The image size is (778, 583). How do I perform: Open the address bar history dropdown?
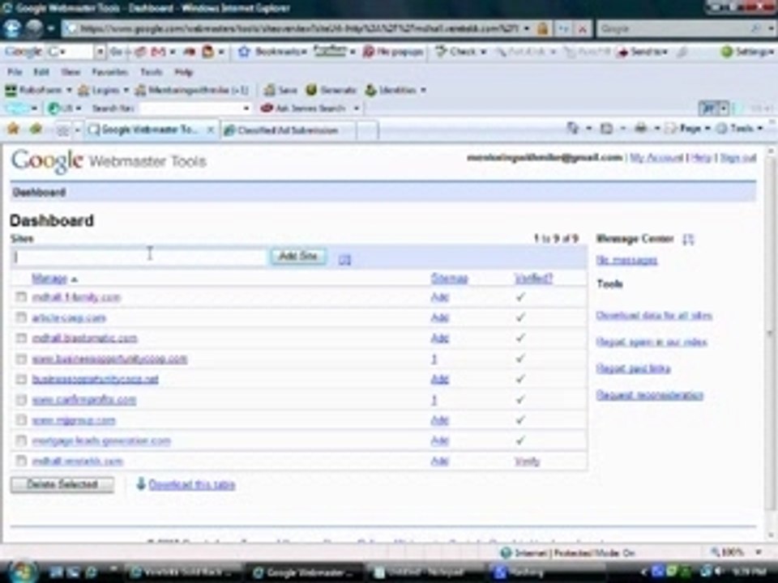tap(527, 29)
